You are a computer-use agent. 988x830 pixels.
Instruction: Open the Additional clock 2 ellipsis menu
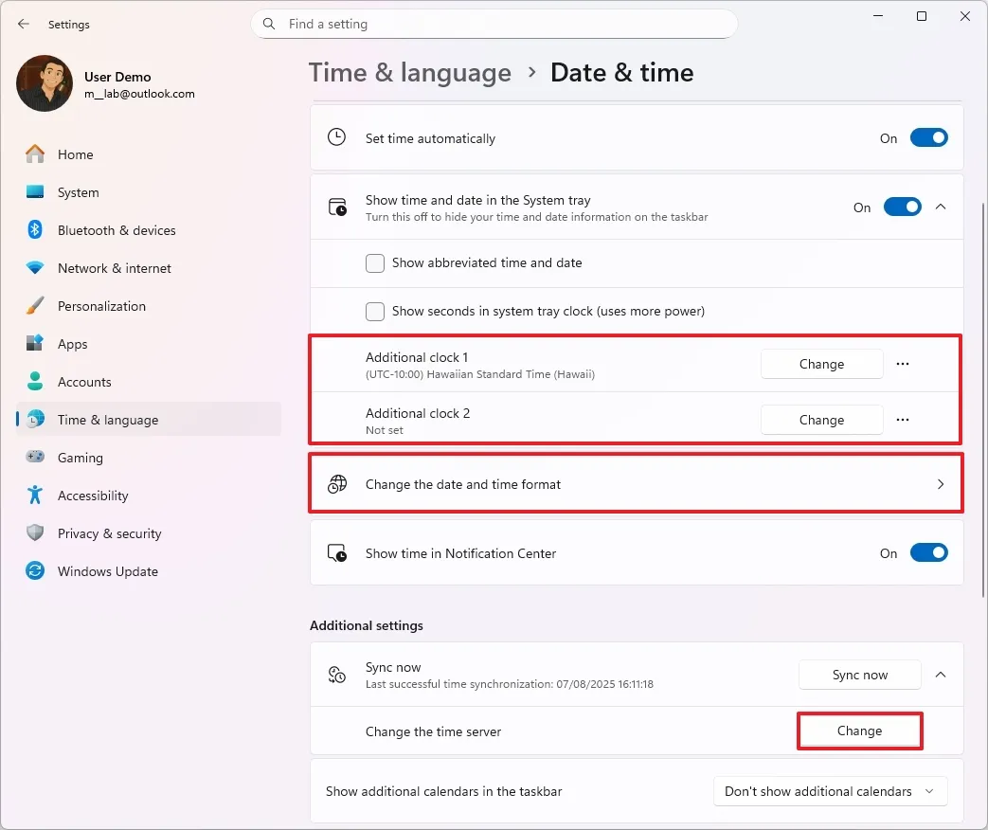902,419
